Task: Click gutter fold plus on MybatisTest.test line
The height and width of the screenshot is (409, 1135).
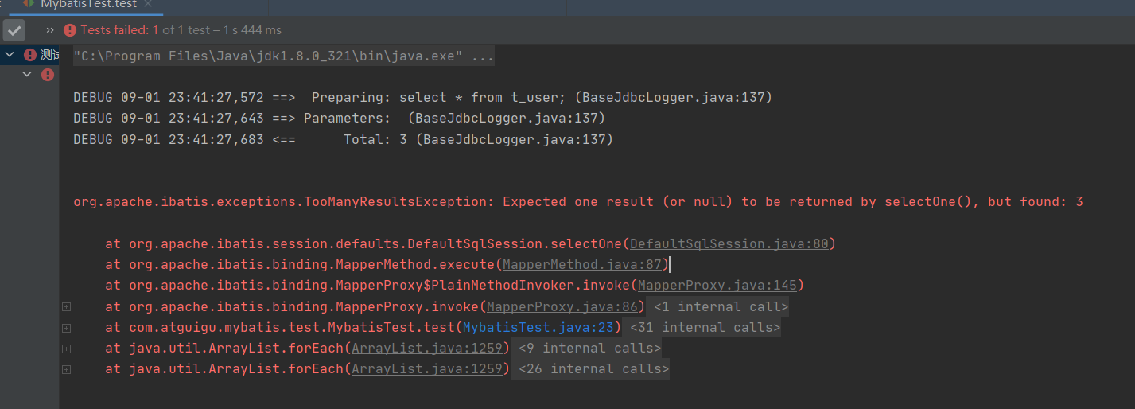Action: click(66, 328)
